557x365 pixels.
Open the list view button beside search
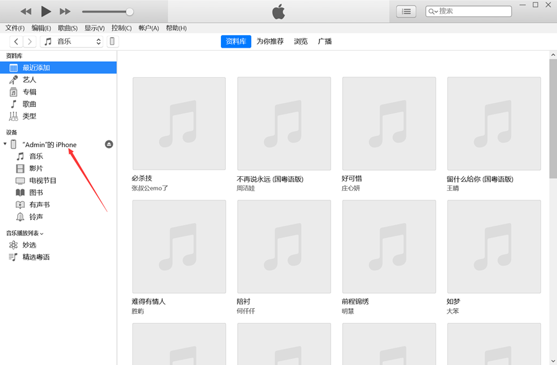click(x=406, y=12)
